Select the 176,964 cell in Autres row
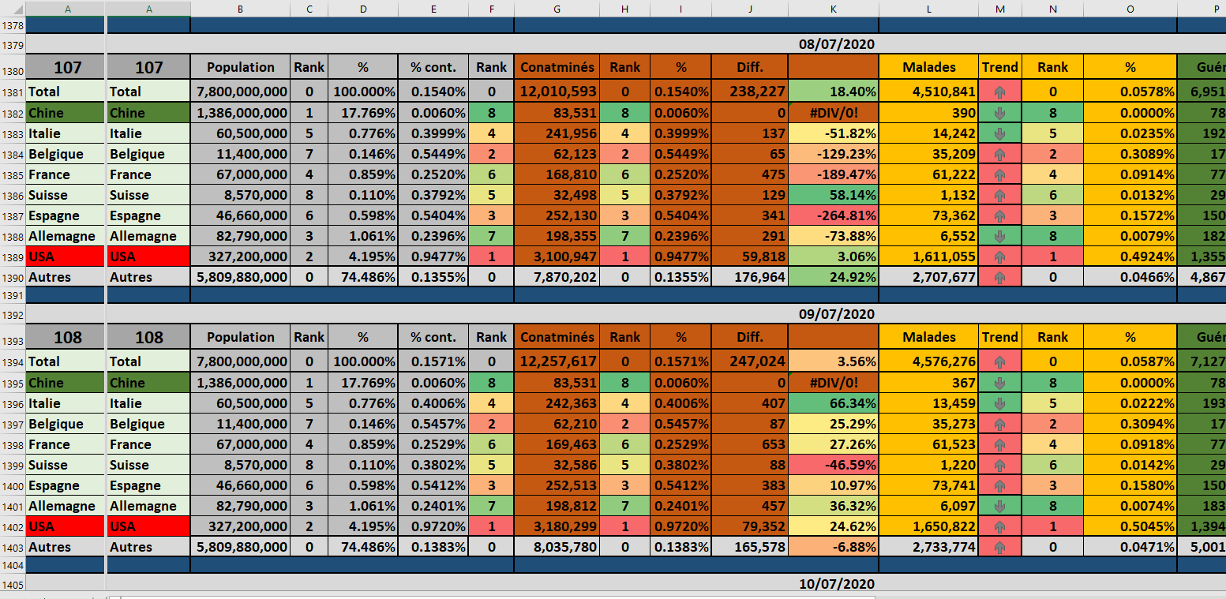Screen dimensions: 1226x599 click(x=749, y=277)
